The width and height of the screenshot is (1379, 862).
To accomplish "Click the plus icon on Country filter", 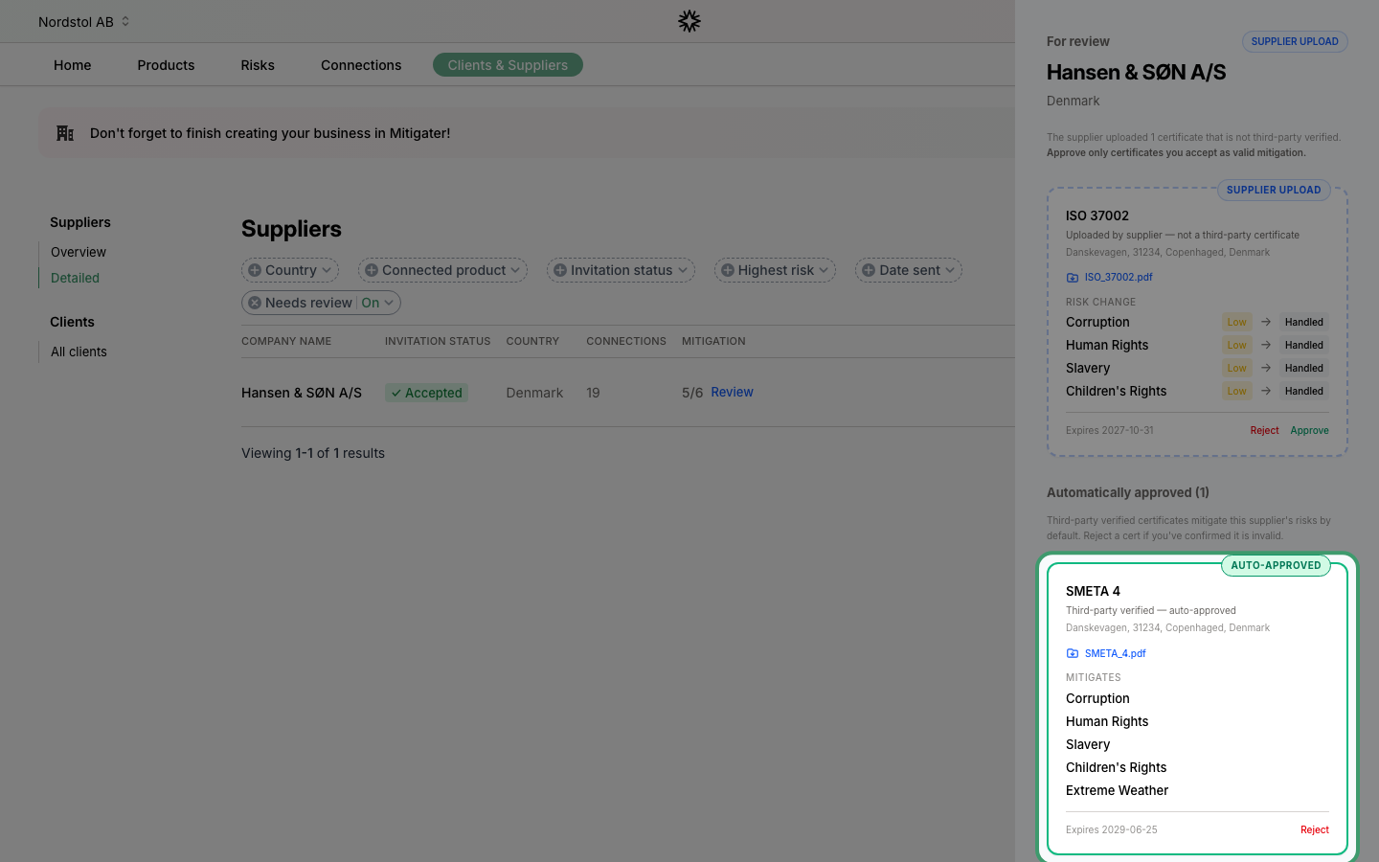I will coord(255,270).
